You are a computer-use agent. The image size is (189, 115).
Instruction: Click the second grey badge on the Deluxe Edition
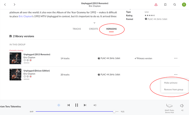click(x=28, y=76)
